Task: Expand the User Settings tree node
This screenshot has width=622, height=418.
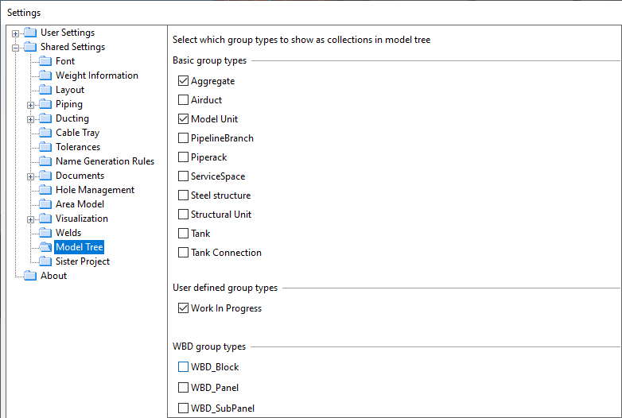Action: (x=15, y=33)
